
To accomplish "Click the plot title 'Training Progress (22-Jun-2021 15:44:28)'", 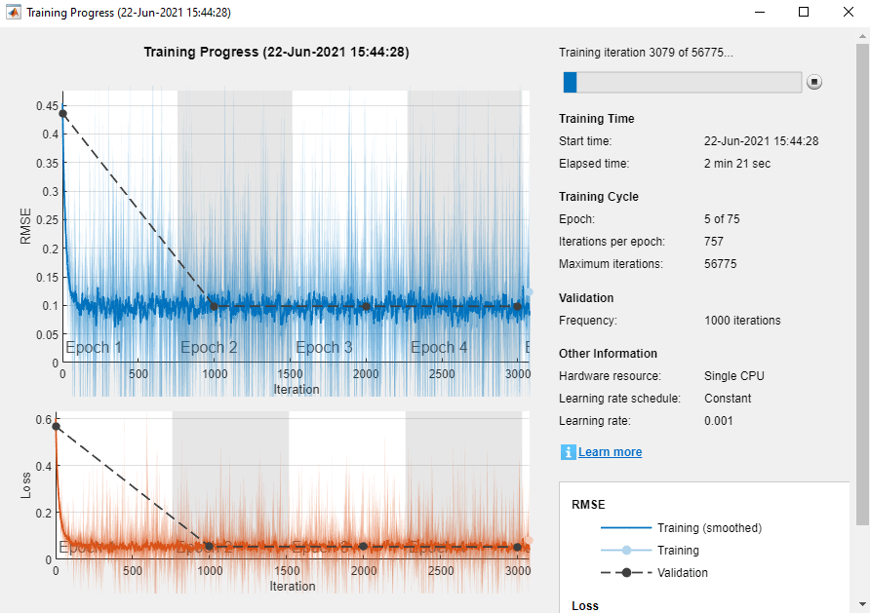I will (276, 52).
